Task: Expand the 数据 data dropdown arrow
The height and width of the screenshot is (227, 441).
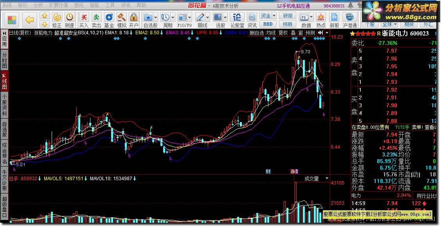Action: click(311, 18)
